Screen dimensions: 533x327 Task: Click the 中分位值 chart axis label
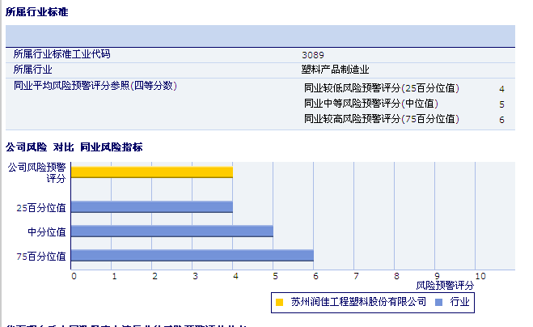coord(47,232)
